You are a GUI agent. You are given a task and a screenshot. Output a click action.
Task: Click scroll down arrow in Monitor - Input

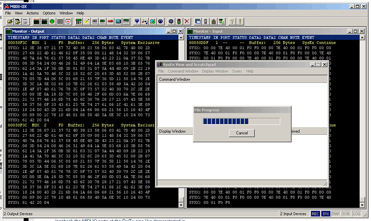point(362,205)
